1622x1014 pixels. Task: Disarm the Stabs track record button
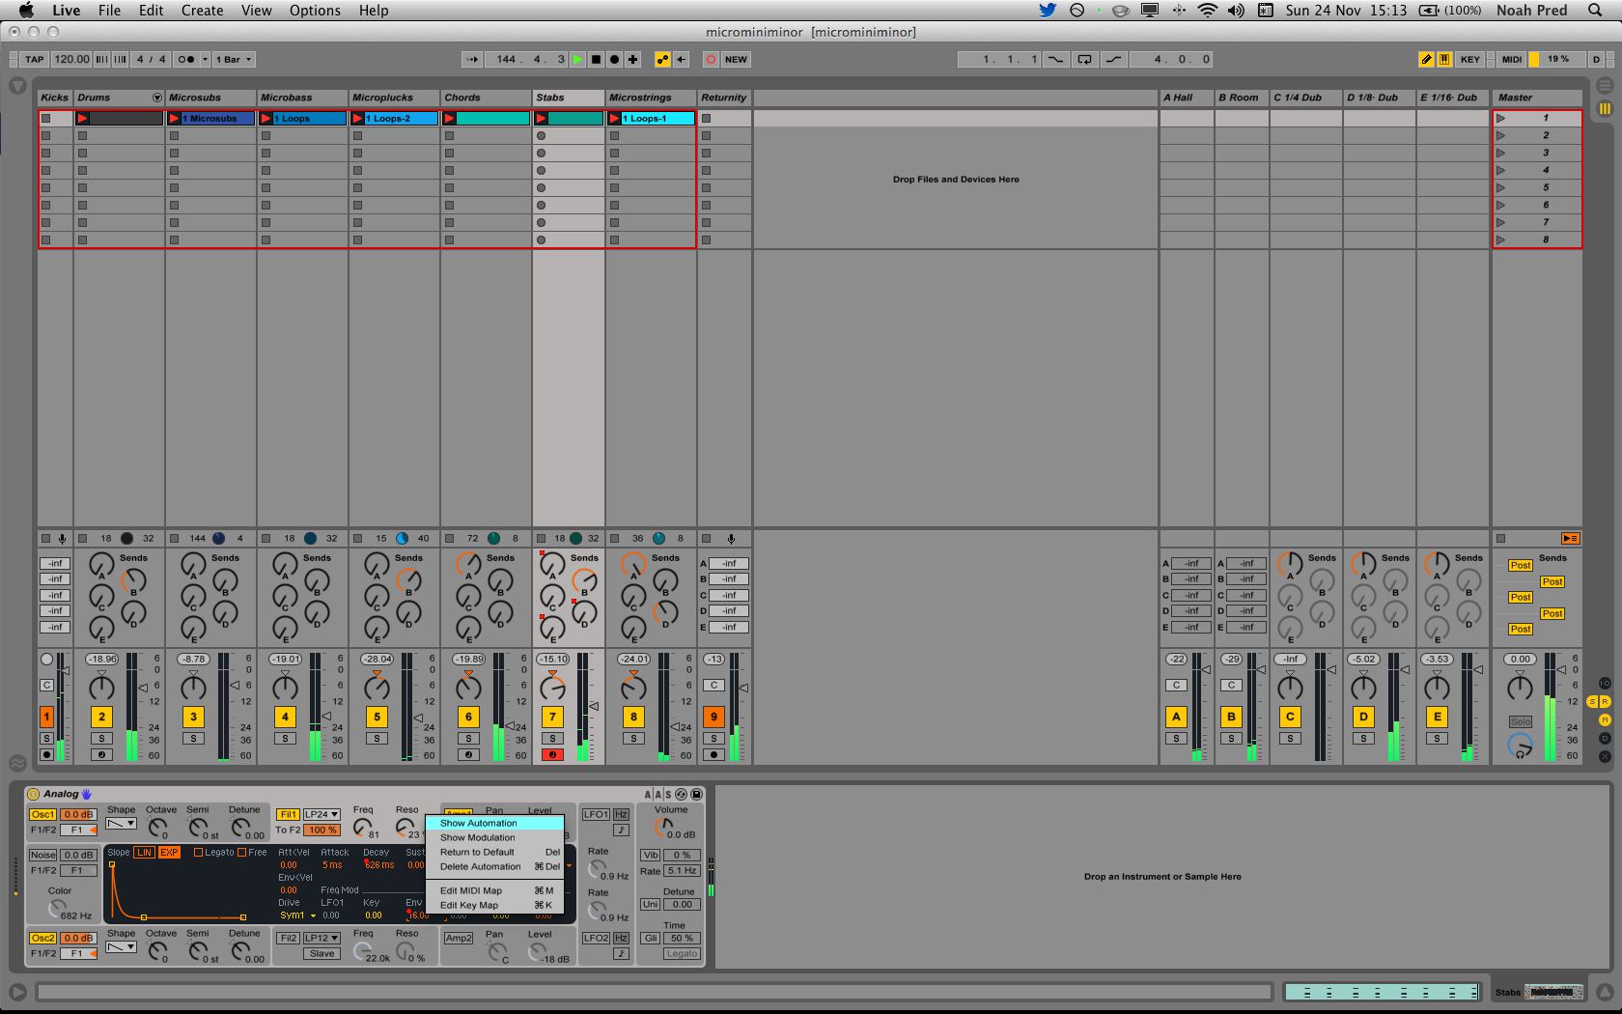click(551, 755)
